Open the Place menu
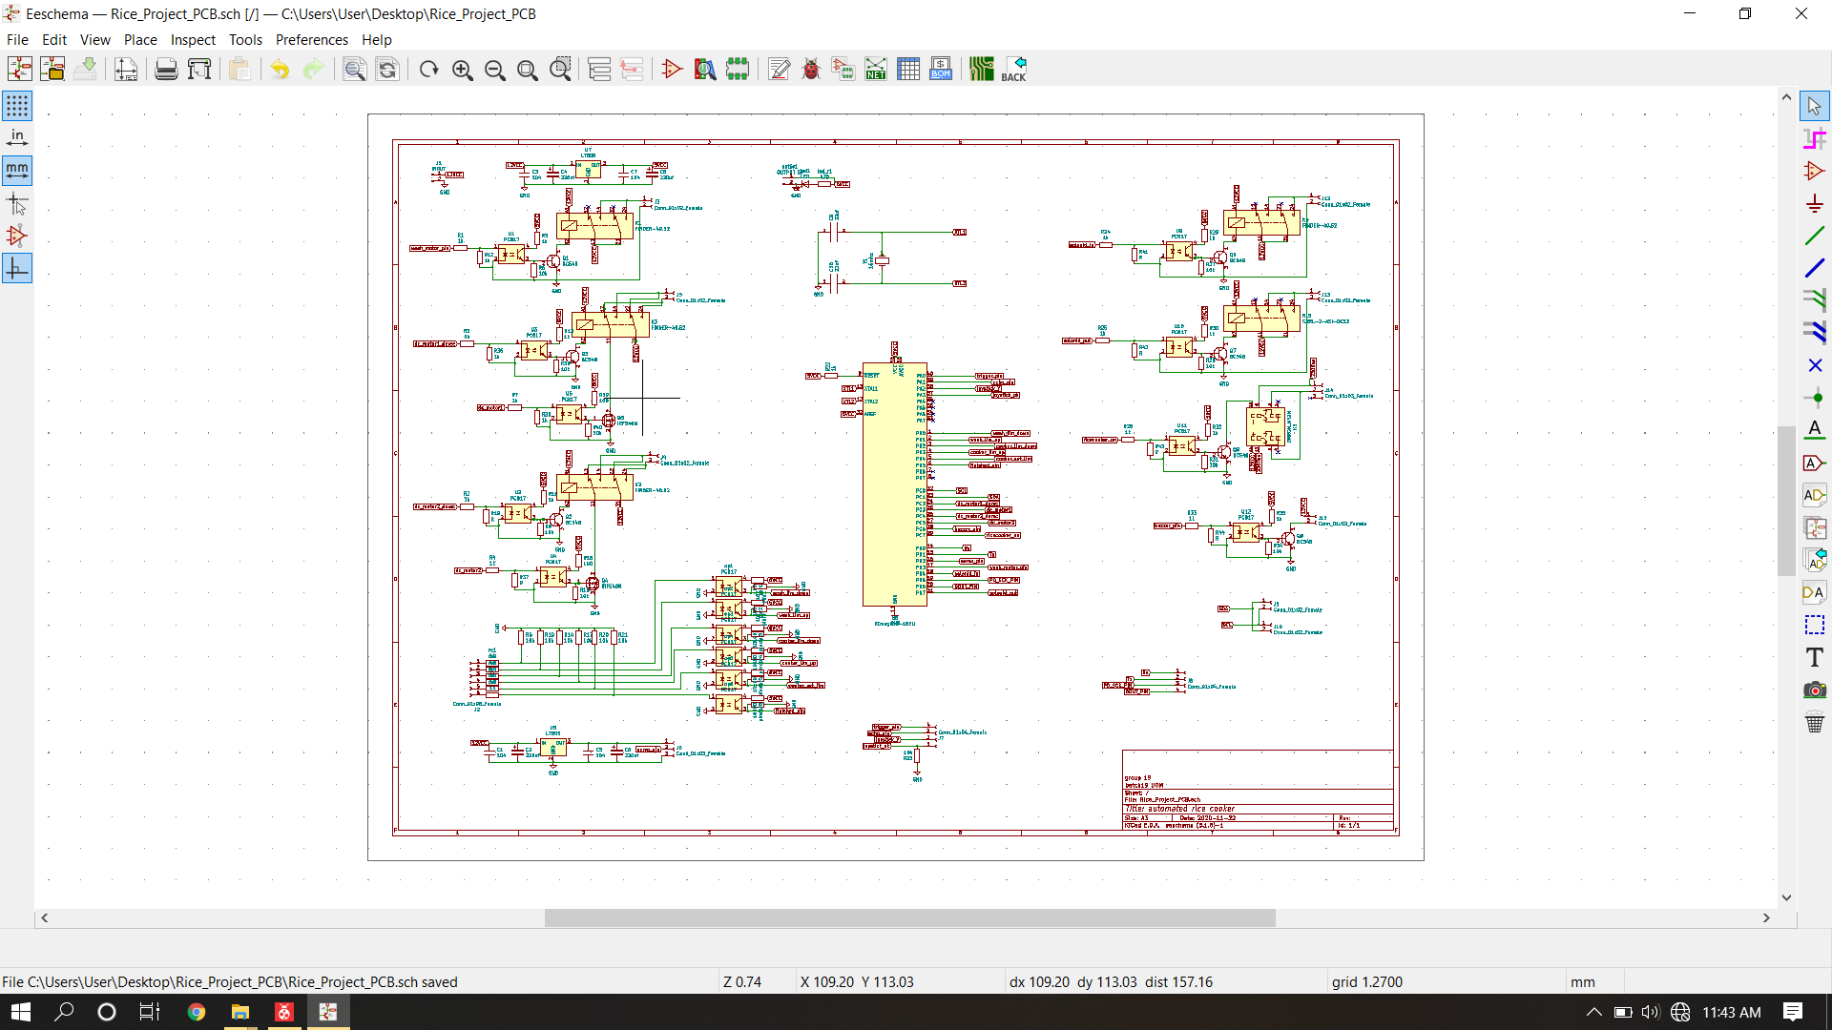The width and height of the screenshot is (1832, 1030). [x=140, y=39]
